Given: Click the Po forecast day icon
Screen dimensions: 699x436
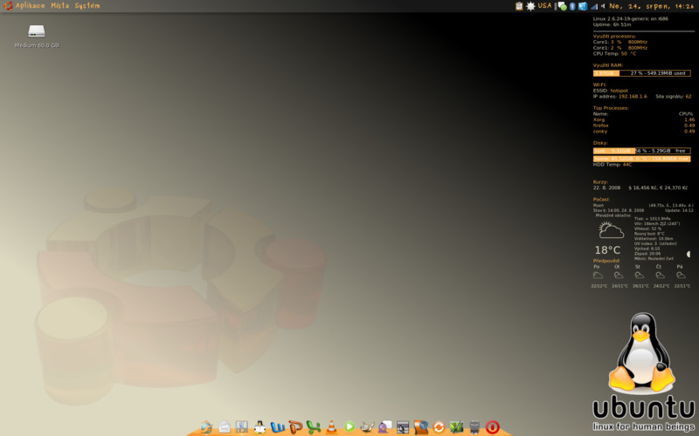Looking at the screenshot, I should click(598, 276).
